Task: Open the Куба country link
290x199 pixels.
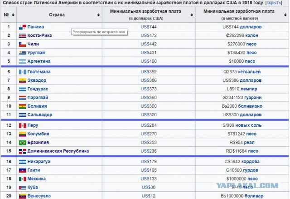Action: [33, 187]
